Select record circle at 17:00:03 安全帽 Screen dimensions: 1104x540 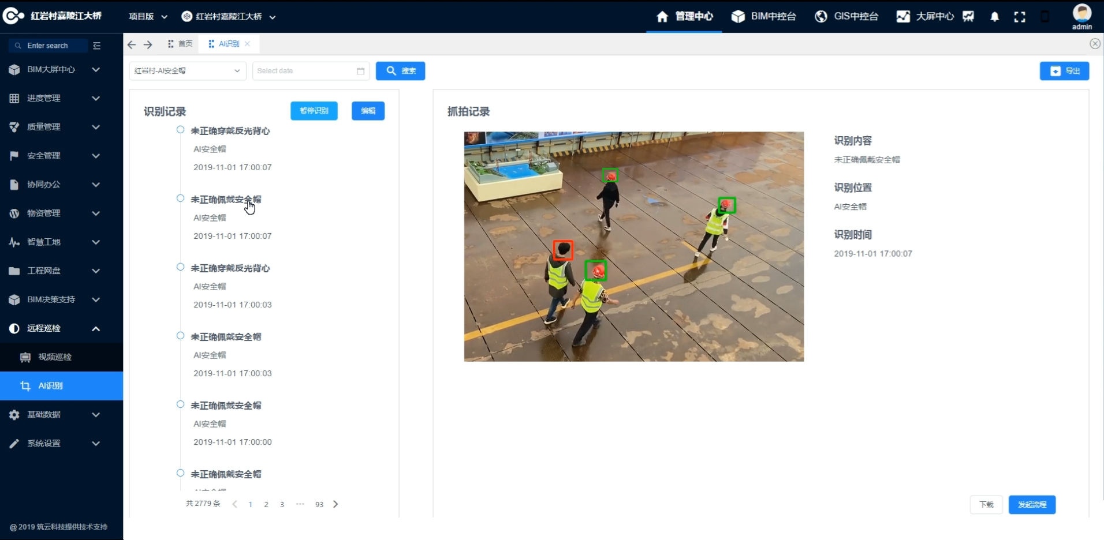(180, 336)
